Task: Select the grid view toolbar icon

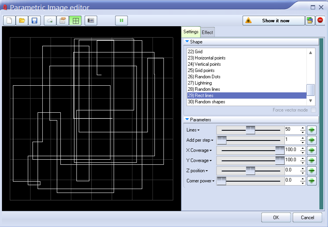Action: pyautogui.click(x=75, y=20)
